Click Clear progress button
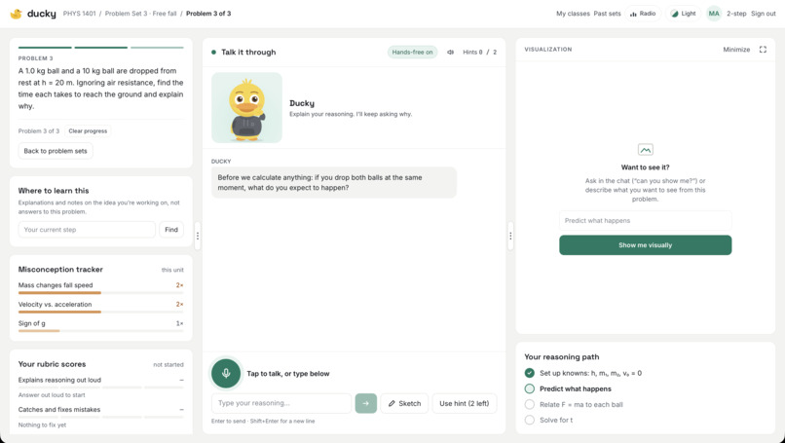The height and width of the screenshot is (443, 785). point(88,131)
